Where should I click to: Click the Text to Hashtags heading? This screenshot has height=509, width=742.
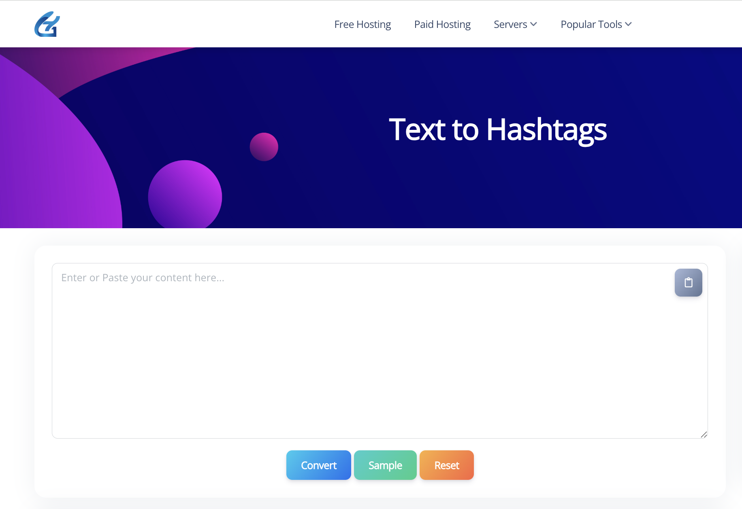(497, 129)
